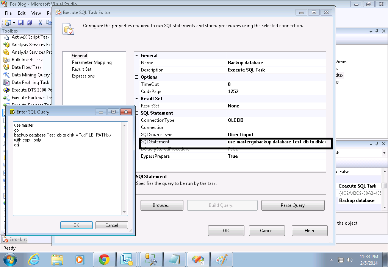This screenshot has height=267, width=388.
Task: Click the Browse... button
Action: pos(162,205)
